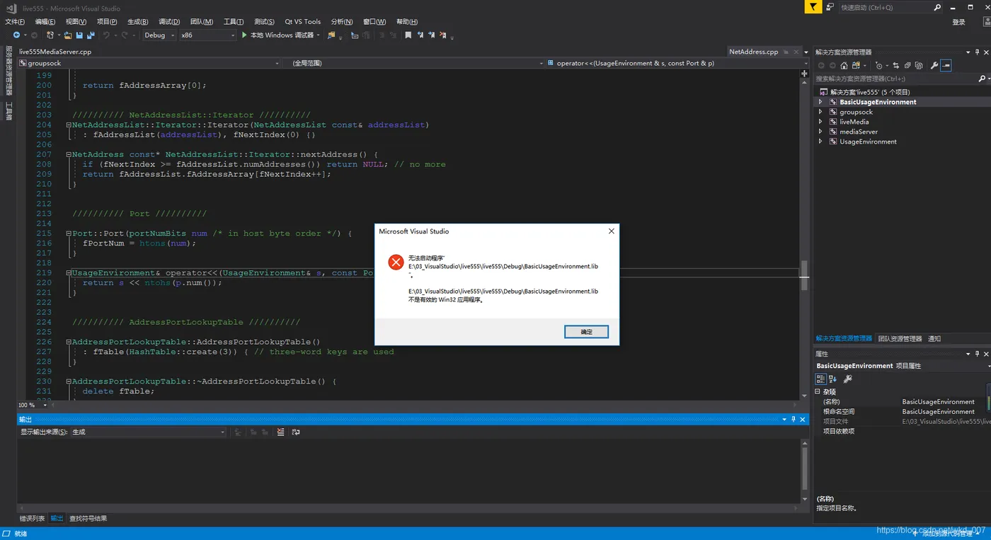The image size is (991, 540).
Task: Open the 生成(B) menu
Action: click(137, 22)
